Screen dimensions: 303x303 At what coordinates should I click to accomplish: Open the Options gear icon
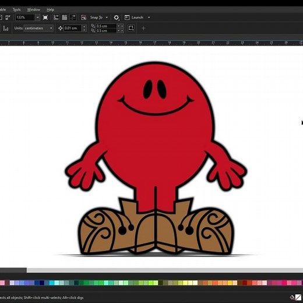click(116, 17)
